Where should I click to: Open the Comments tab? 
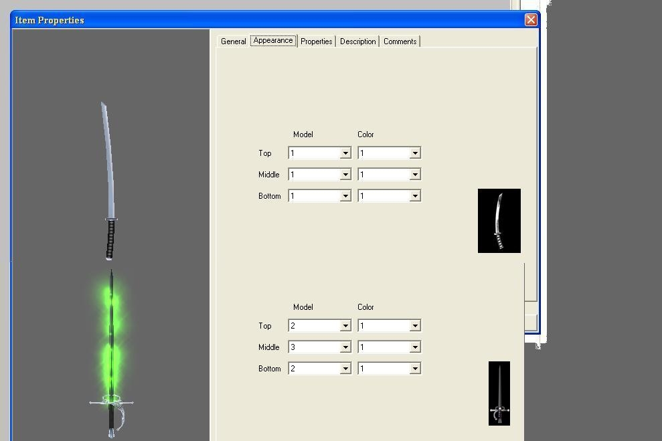pyautogui.click(x=400, y=41)
